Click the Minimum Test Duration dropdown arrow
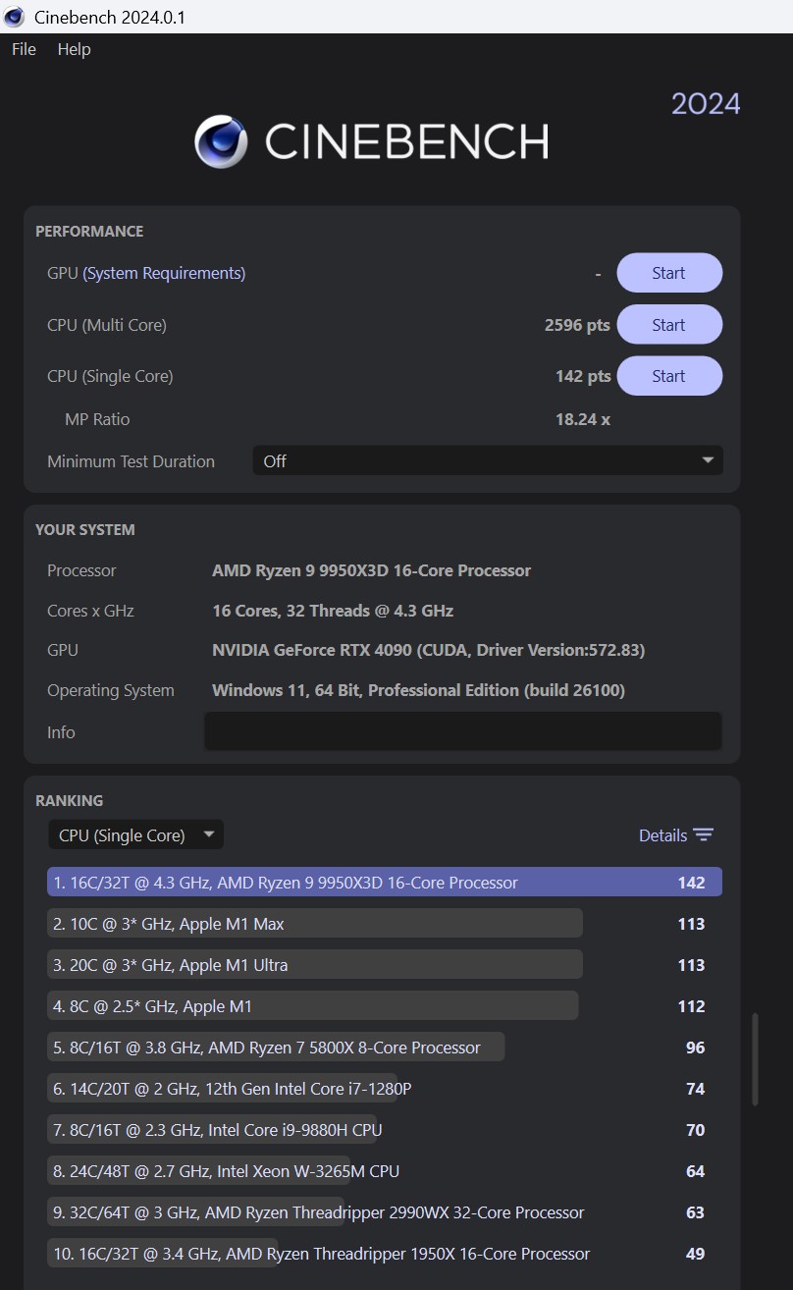The width and height of the screenshot is (793, 1290). point(708,460)
